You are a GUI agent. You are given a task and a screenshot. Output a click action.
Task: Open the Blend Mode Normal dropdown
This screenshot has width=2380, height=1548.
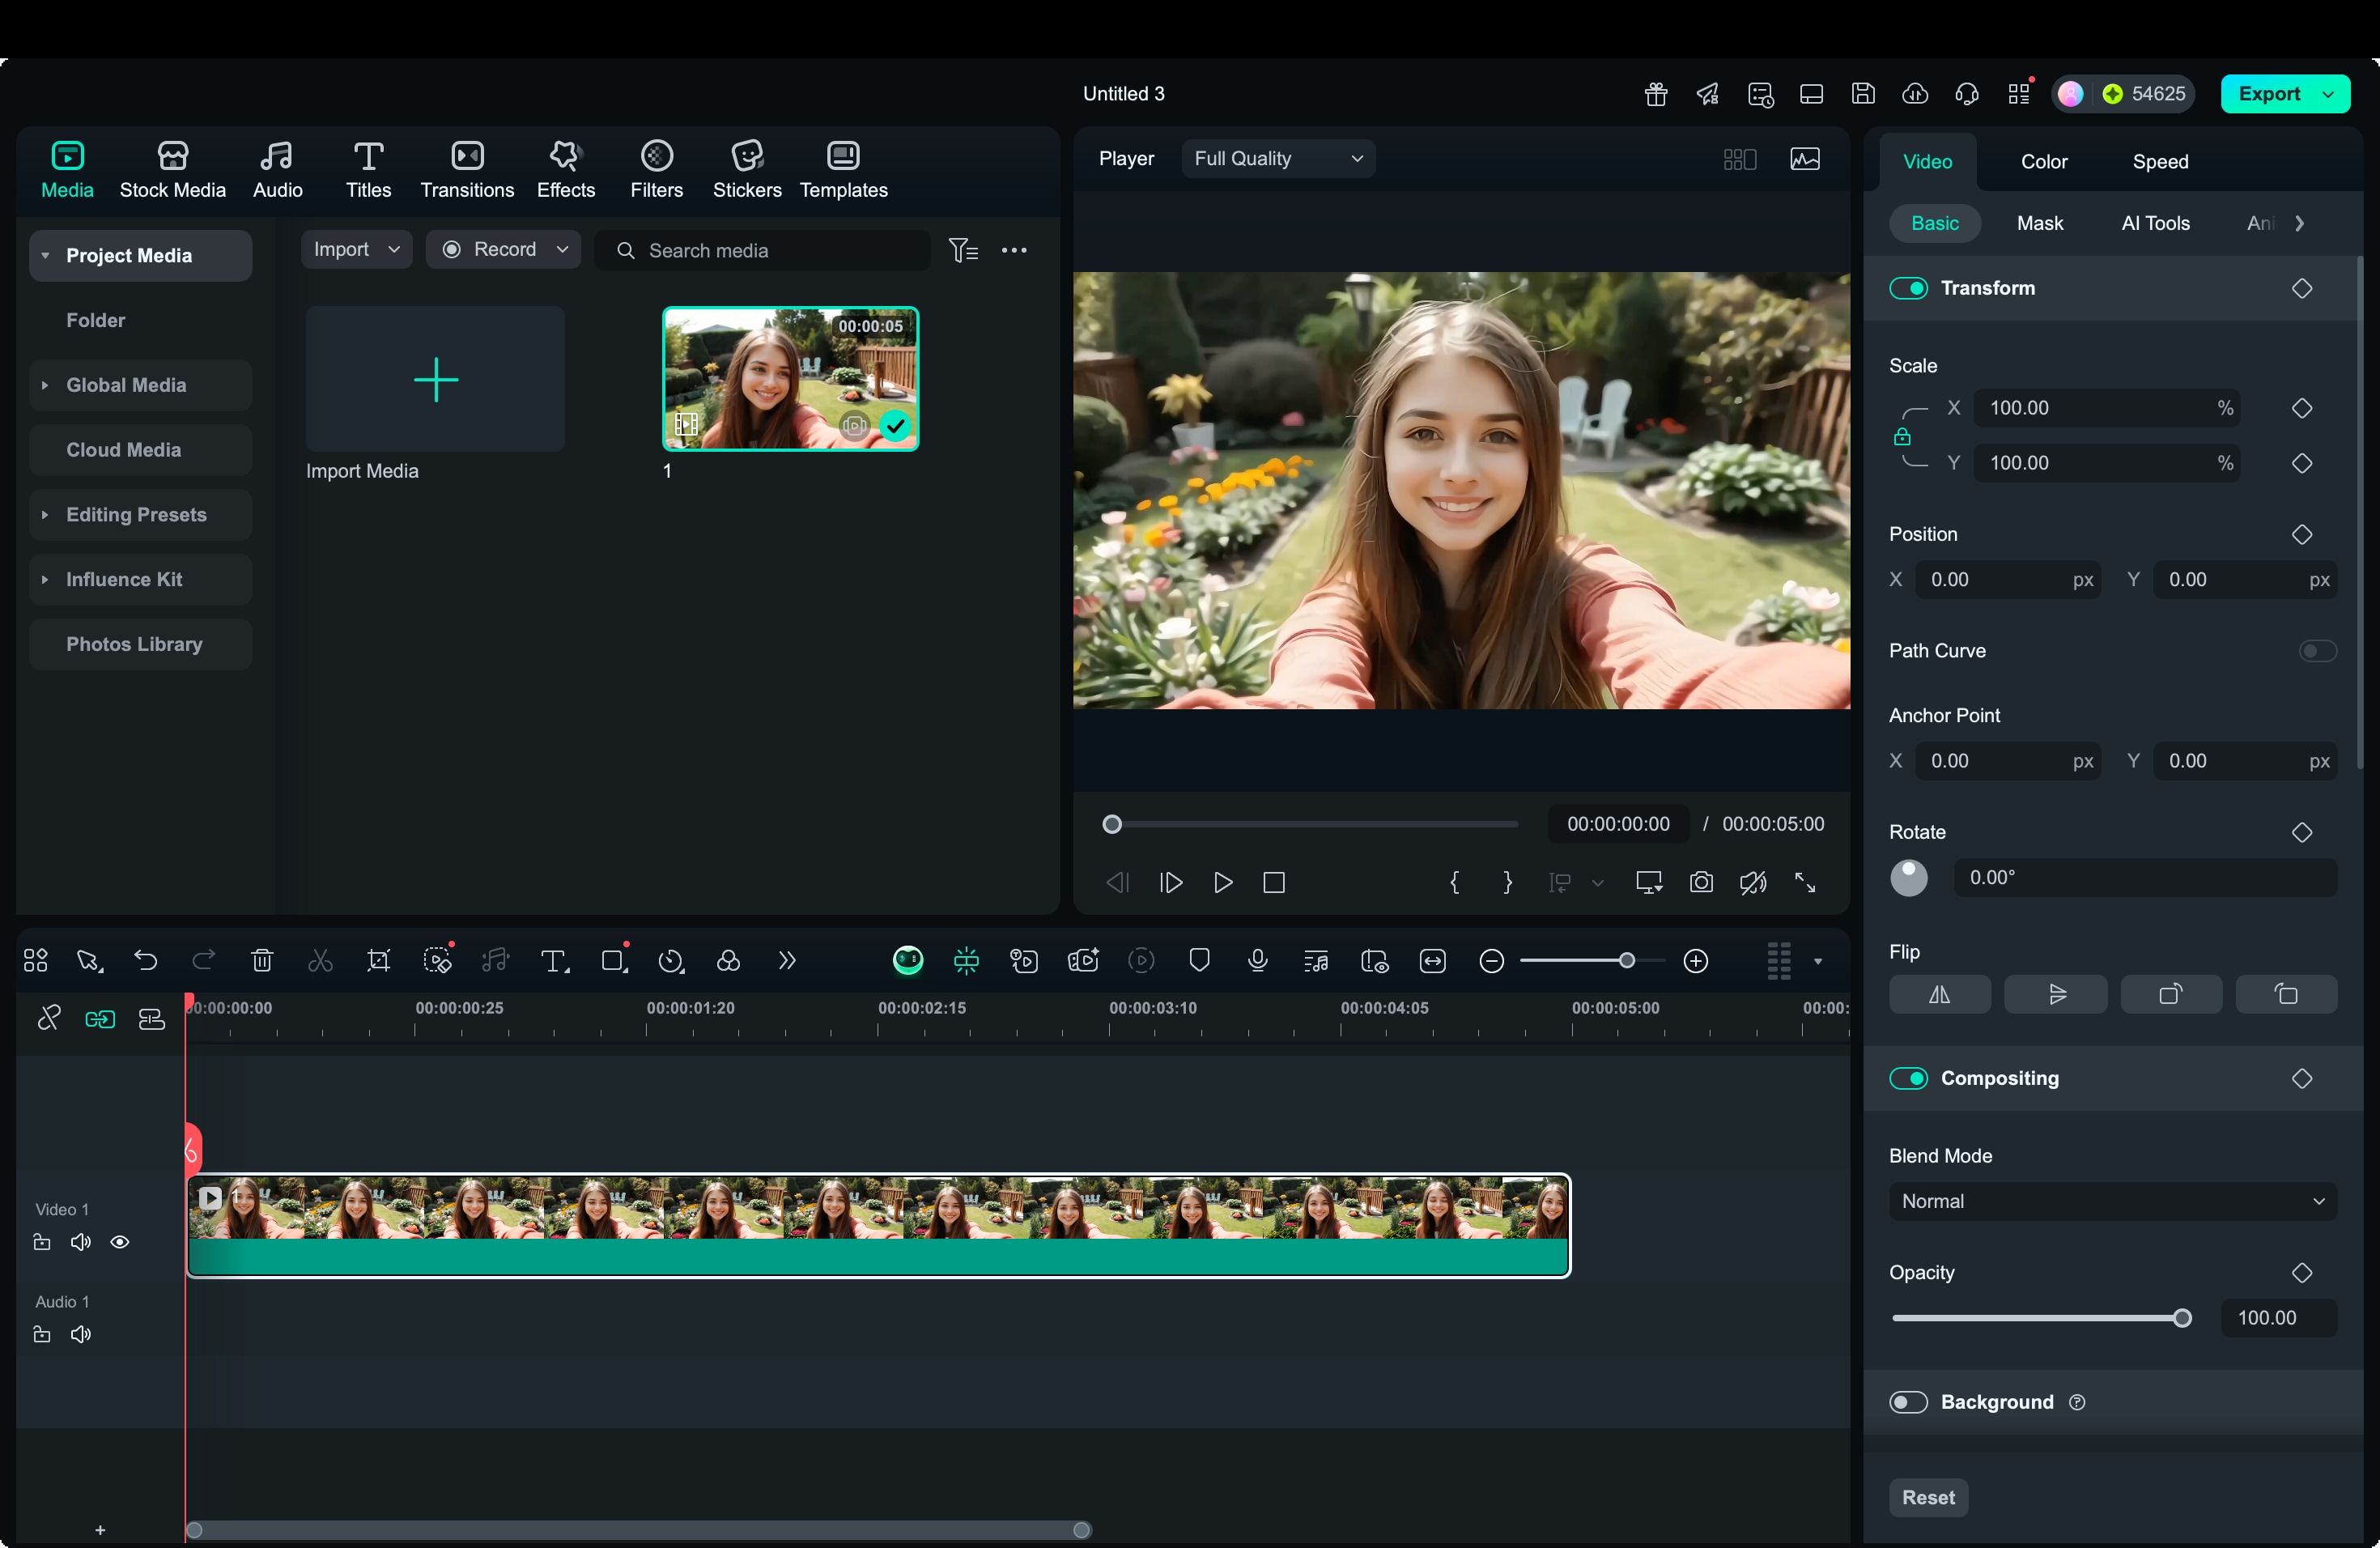point(2111,1201)
